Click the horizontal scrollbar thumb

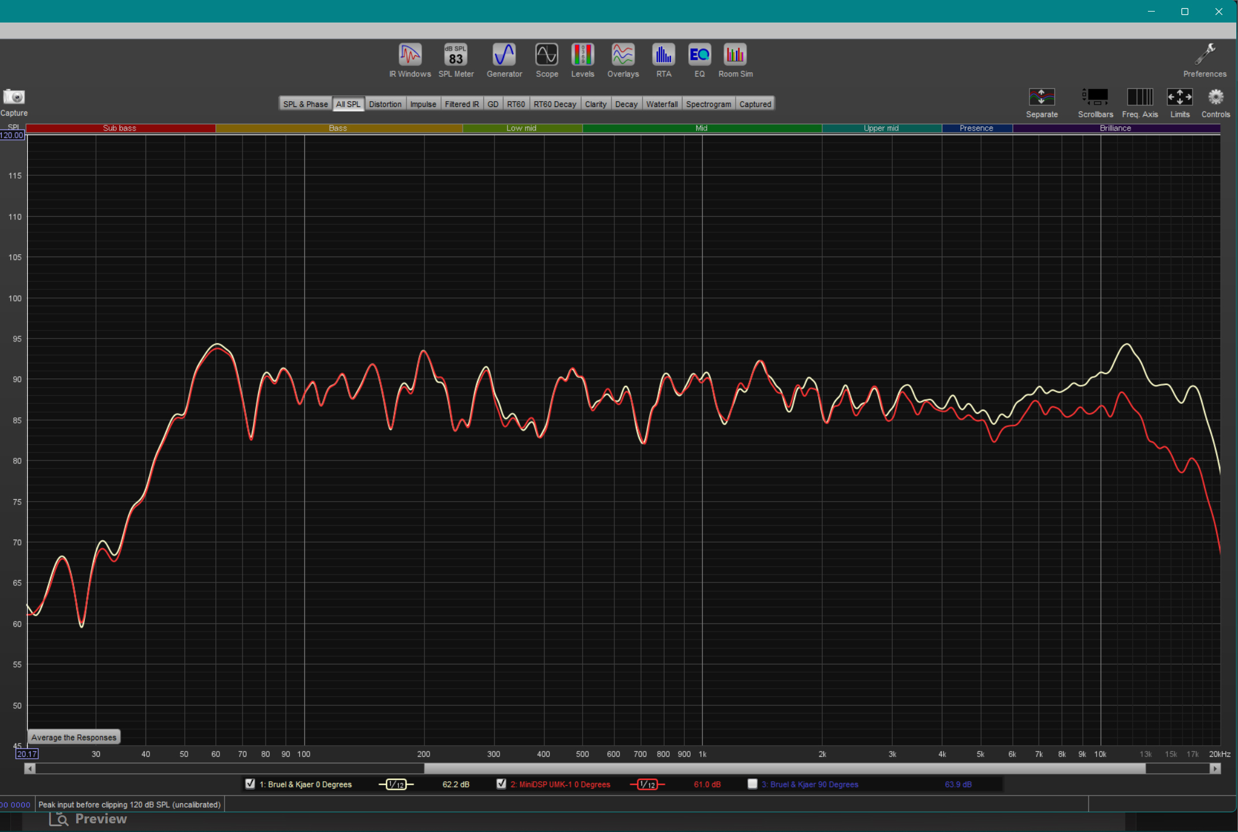tap(785, 768)
